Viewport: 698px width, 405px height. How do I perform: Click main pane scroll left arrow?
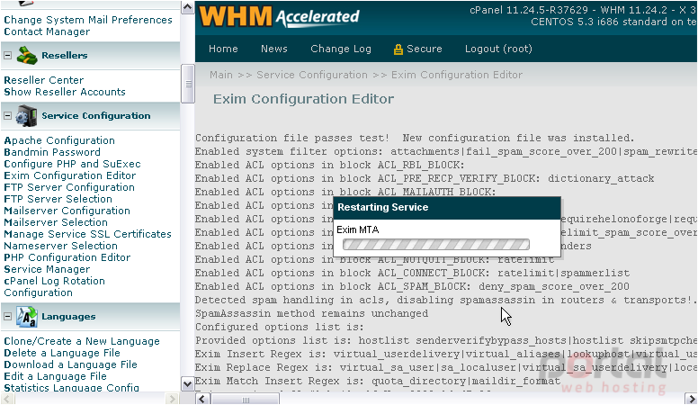[202, 399]
